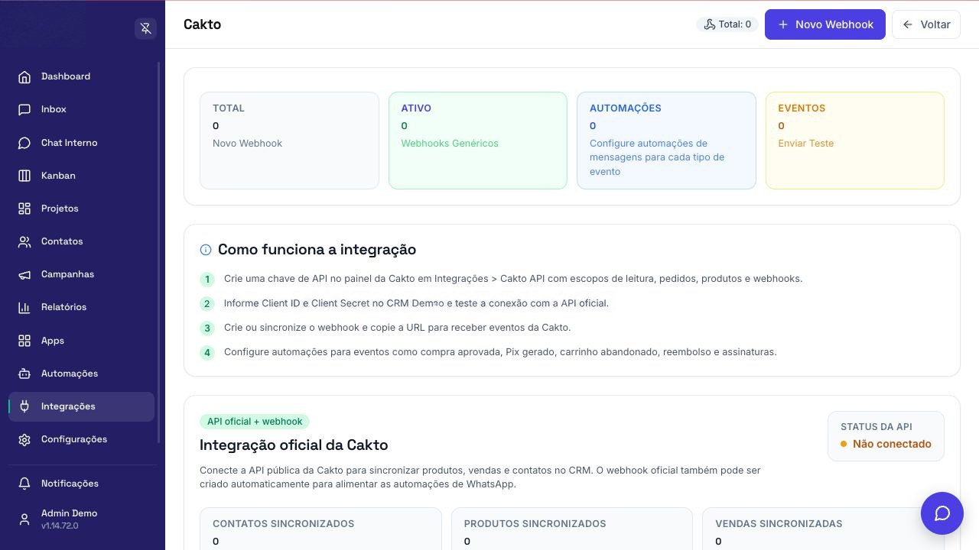
Task: Click the Relatórios chart icon
Action: 24,307
